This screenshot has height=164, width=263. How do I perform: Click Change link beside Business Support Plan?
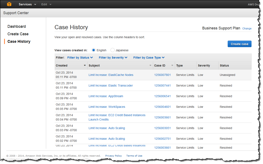coord(247,29)
